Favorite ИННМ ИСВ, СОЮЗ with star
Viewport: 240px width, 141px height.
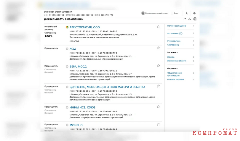[158, 106]
